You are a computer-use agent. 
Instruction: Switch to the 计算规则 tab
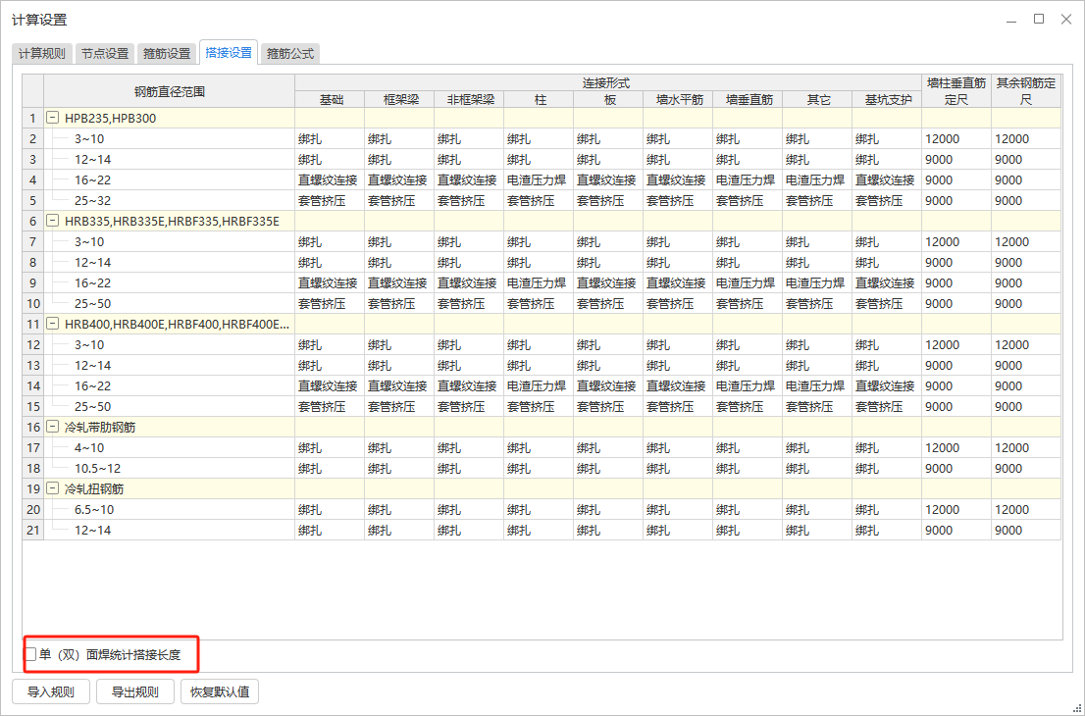42,53
